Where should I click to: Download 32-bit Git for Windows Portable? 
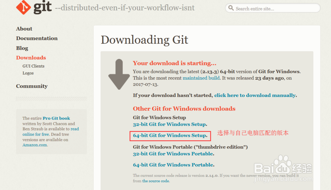point(173,154)
